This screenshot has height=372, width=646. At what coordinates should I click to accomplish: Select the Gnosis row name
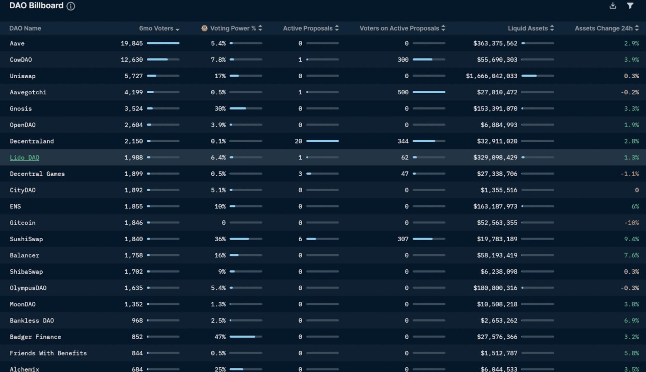click(21, 109)
